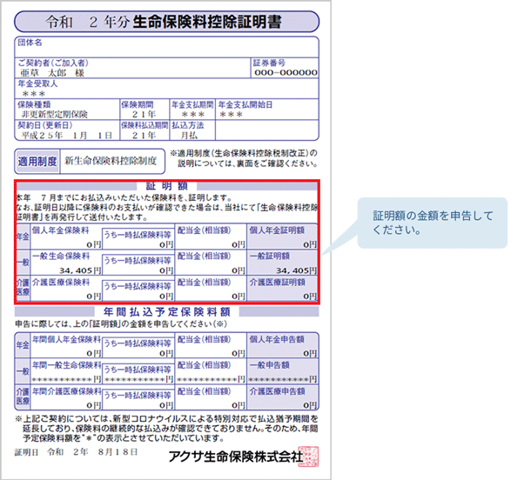
Task: Click the 介護医療保険料 label
Action: click(61, 282)
